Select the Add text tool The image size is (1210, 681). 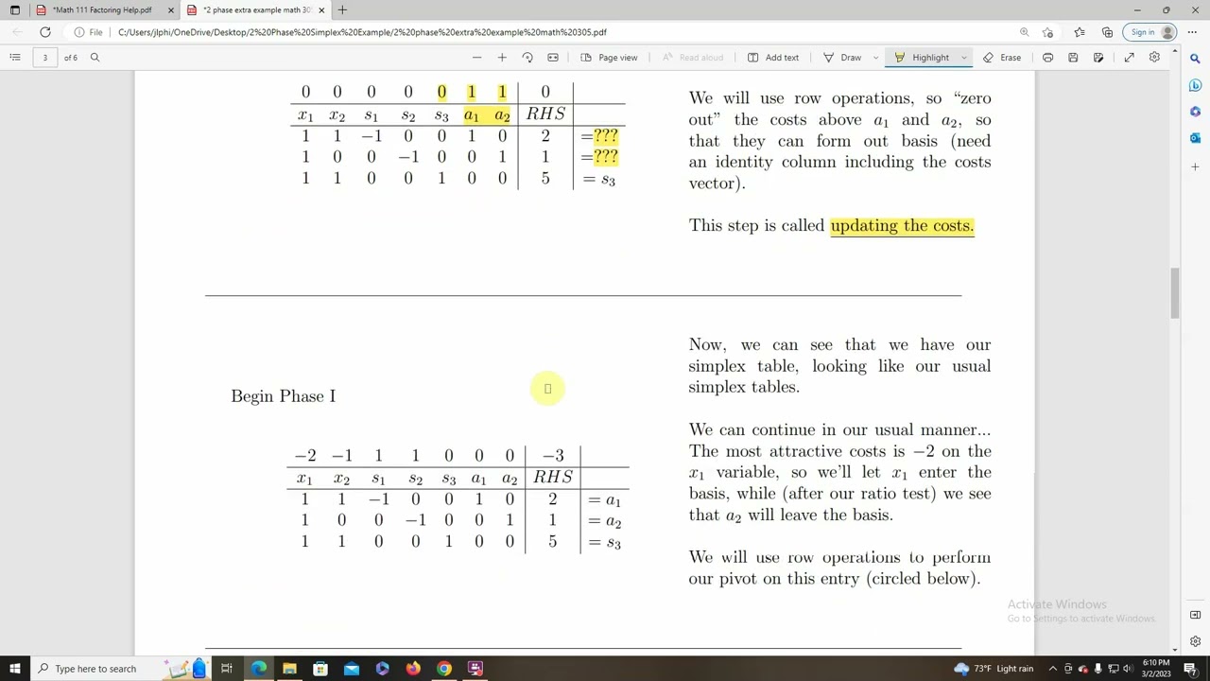(773, 58)
